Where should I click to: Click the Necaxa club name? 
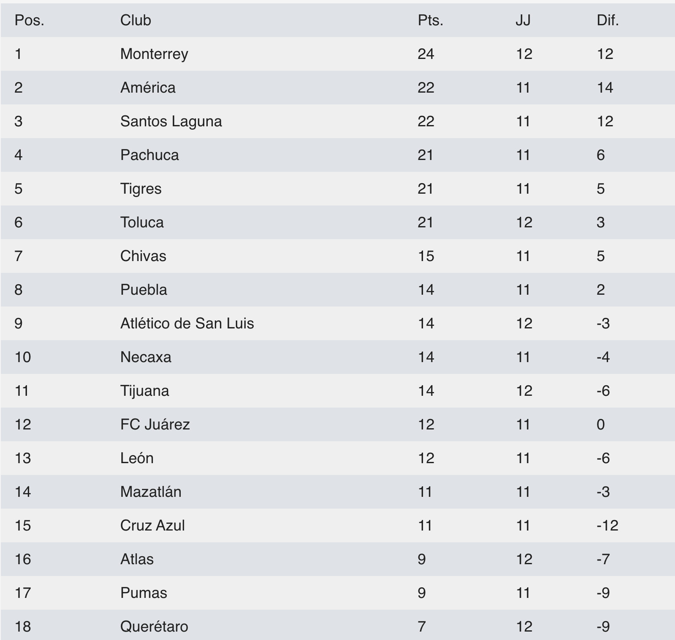(146, 357)
